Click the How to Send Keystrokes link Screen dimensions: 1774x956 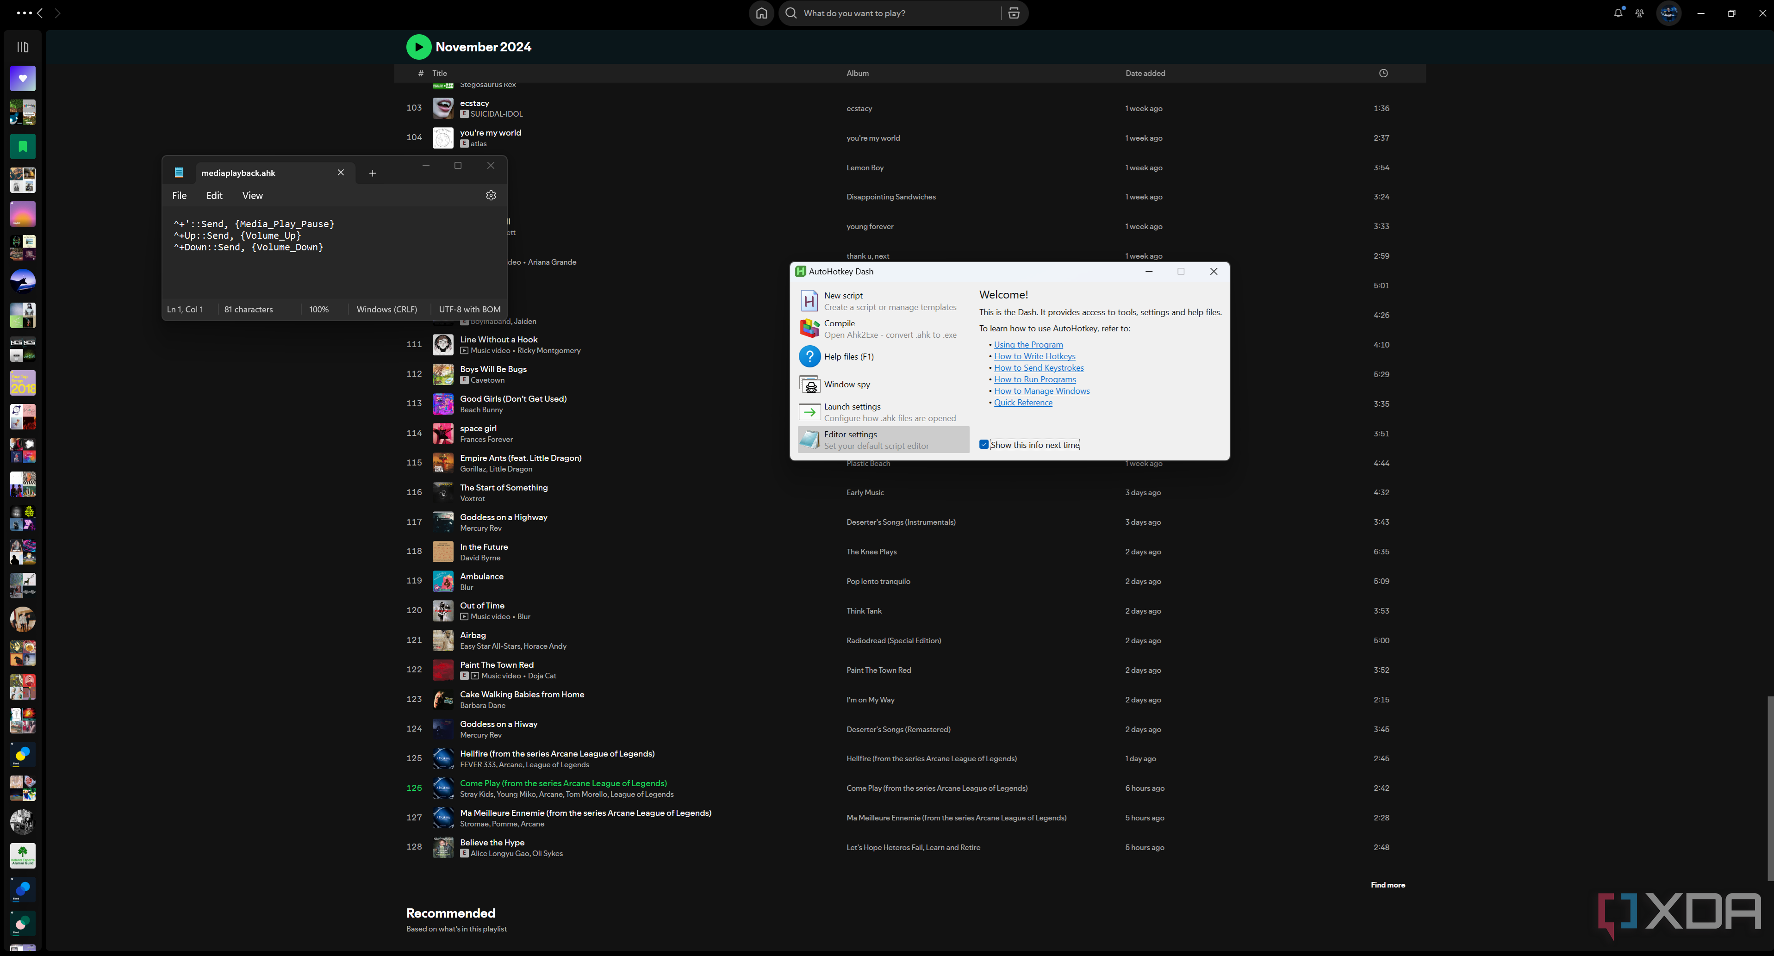pyautogui.click(x=1038, y=367)
